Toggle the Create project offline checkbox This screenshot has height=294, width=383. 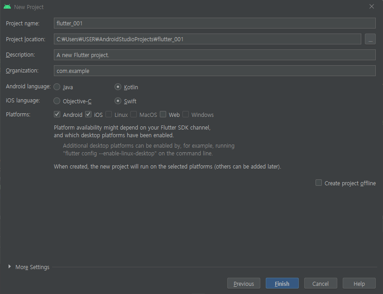(x=319, y=183)
